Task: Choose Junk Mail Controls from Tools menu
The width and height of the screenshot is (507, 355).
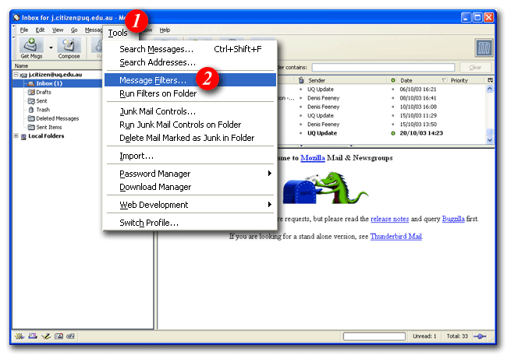Action: coord(158,111)
